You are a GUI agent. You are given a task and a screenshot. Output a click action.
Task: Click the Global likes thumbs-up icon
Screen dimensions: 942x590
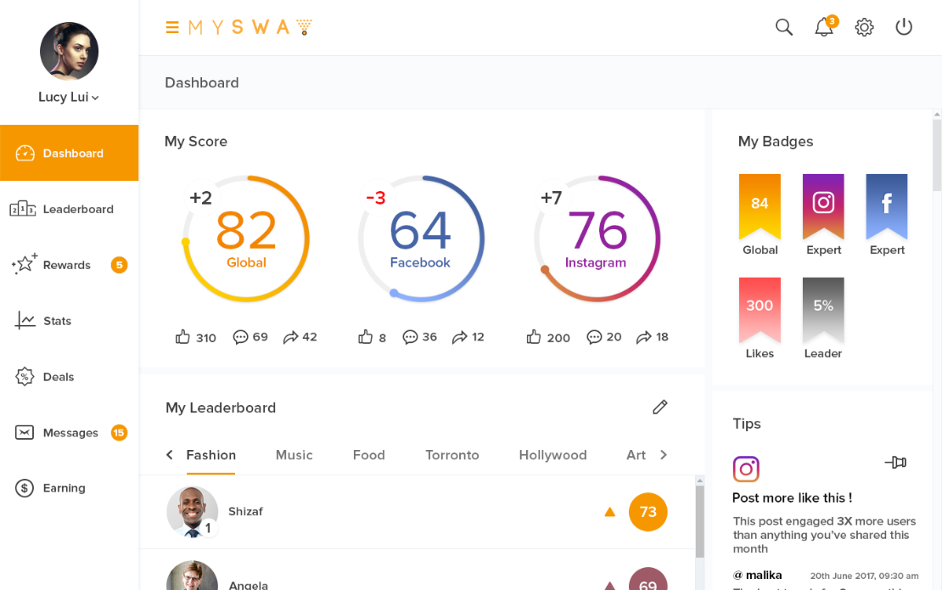182,336
